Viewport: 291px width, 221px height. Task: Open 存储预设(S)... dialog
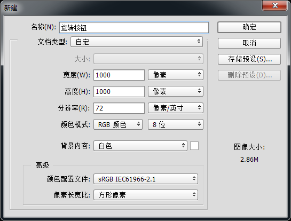pos(249,59)
